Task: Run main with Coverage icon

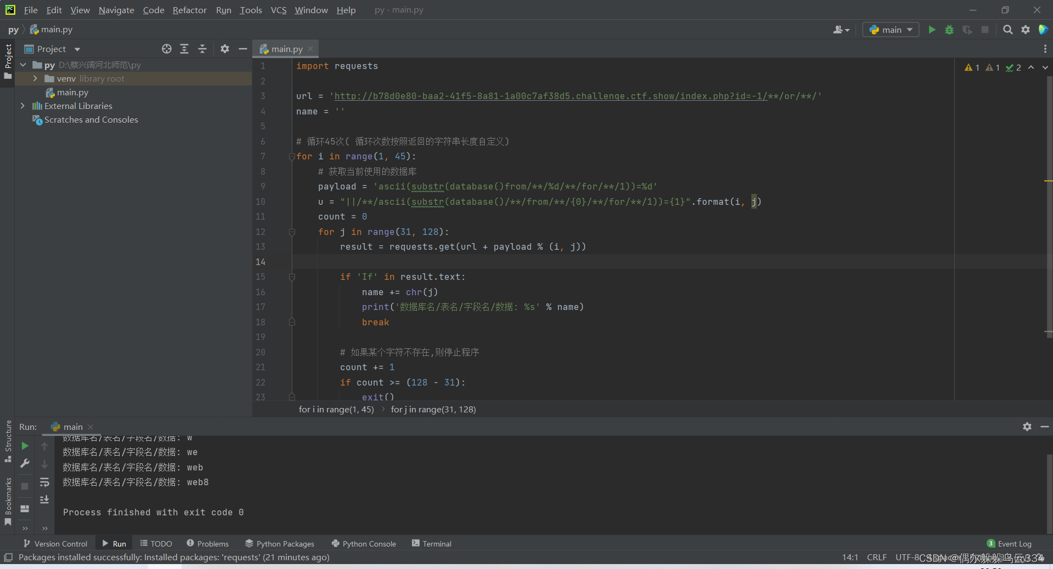Action: [x=967, y=30]
